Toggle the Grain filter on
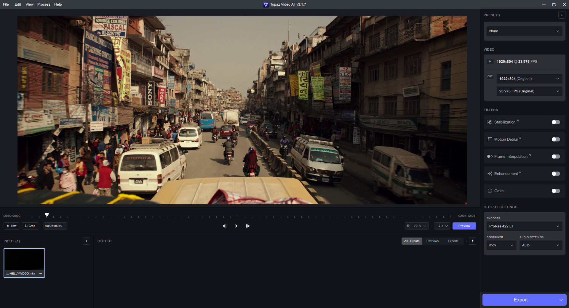569x308 pixels. click(x=556, y=191)
